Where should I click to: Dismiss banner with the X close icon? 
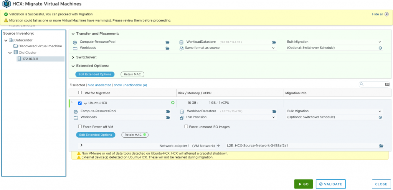pyautogui.click(x=386, y=14)
